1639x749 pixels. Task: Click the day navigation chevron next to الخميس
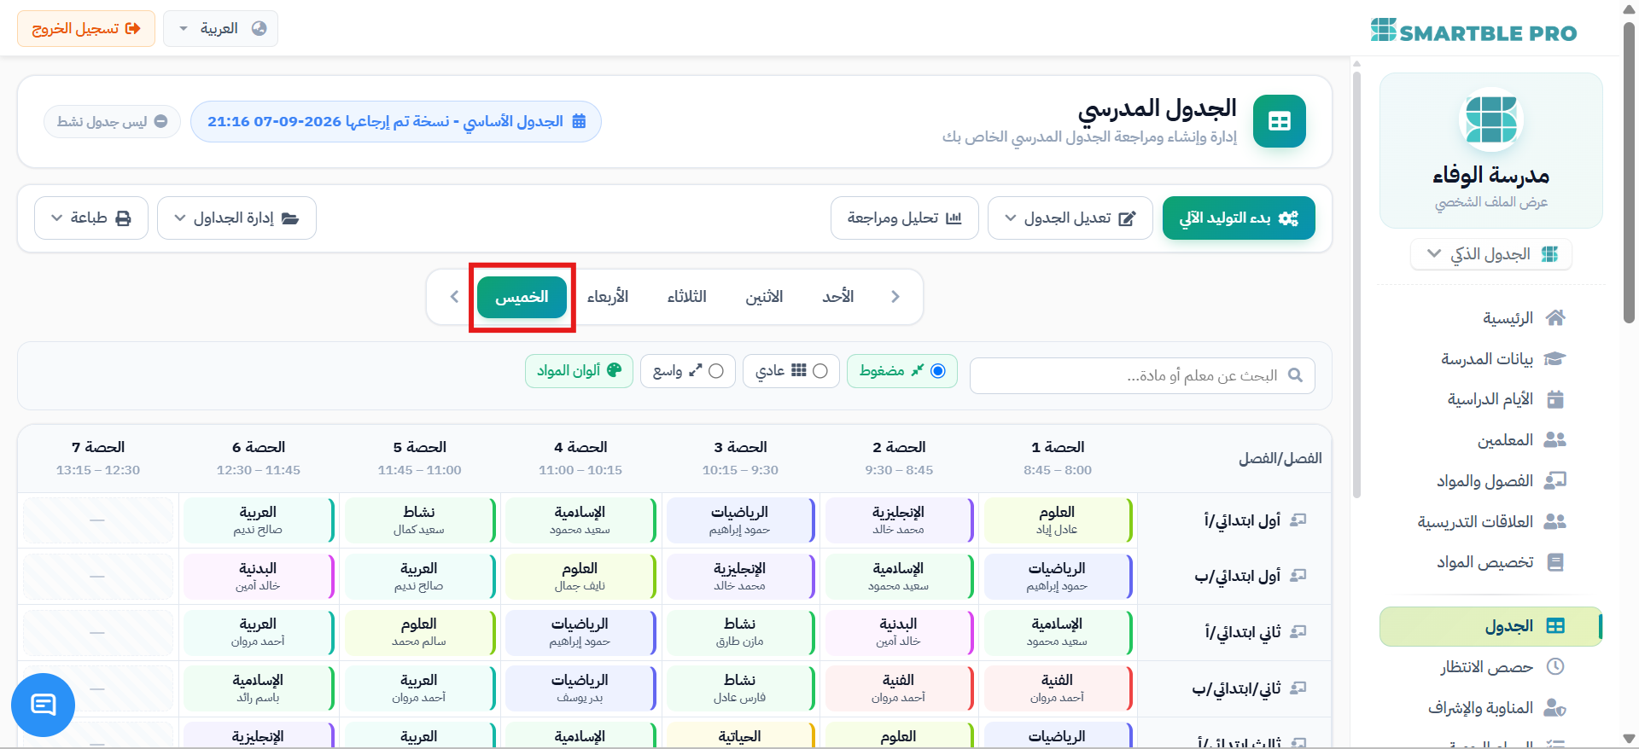point(454,297)
